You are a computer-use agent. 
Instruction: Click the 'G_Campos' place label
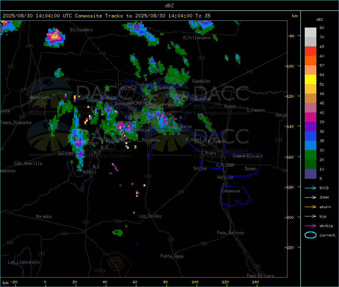(256, 110)
